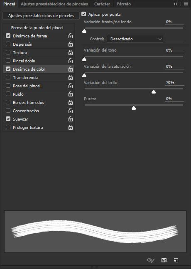
Task: Open the preset manager icon at panel bottom
Action: pos(164,260)
